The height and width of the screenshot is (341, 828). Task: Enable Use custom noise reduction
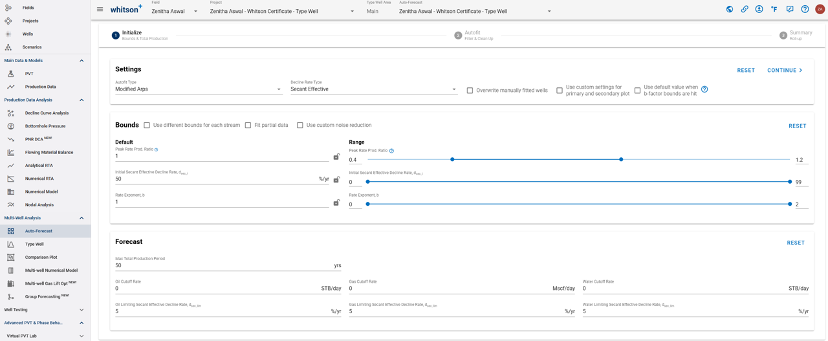[300, 126]
